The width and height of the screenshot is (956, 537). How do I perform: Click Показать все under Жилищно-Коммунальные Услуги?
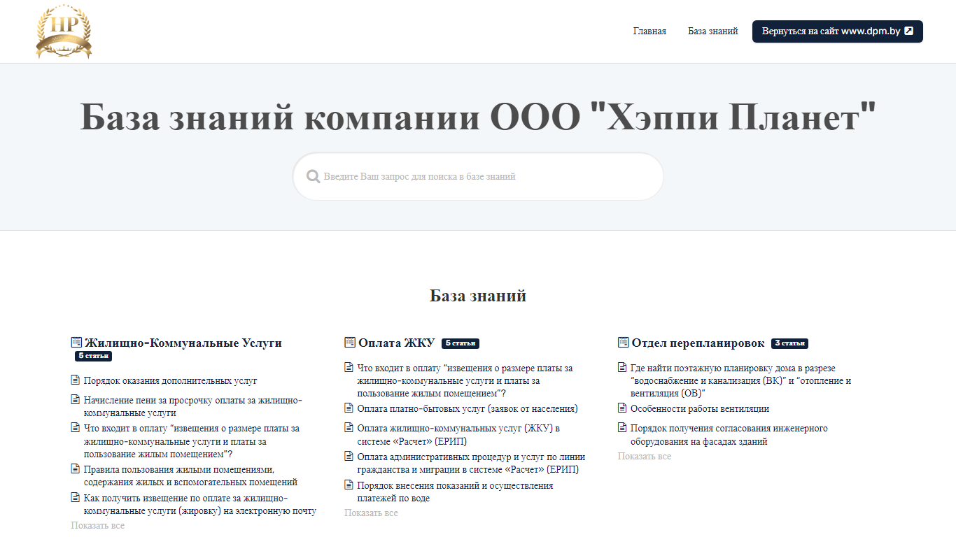coord(98,526)
